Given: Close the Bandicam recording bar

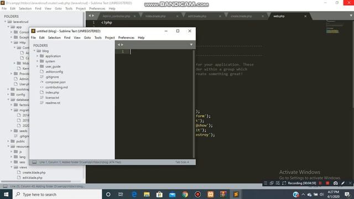Looking at the screenshot, I should pos(350,183).
